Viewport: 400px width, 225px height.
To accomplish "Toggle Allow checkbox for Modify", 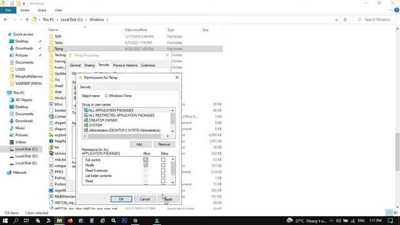I will pyautogui.click(x=146, y=165).
